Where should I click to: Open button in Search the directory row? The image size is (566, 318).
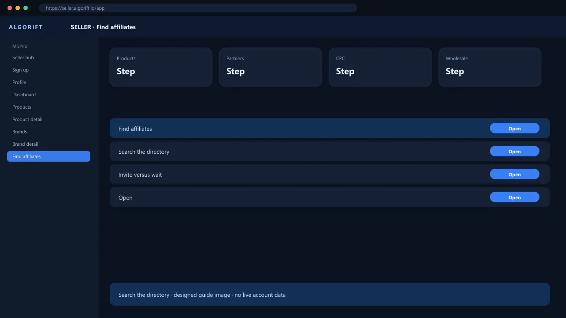tap(515, 151)
